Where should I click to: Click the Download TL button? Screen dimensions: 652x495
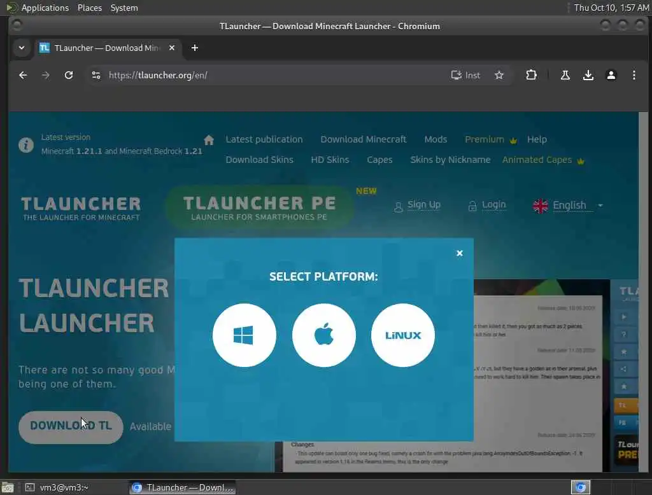click(x=71, y=427)
